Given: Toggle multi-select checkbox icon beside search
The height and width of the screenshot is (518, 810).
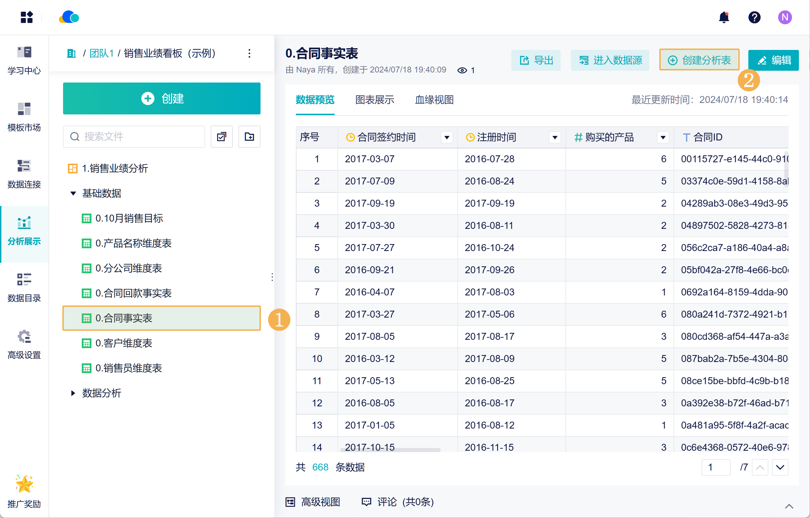Looking at the screenshot, I should pyautogui.click(x=222, y=137).
